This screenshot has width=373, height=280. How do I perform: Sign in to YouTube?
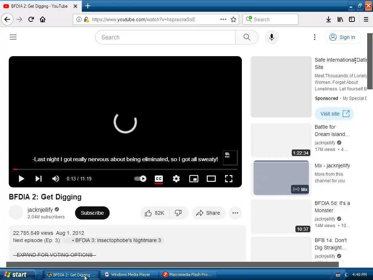(x=342, y=37)
